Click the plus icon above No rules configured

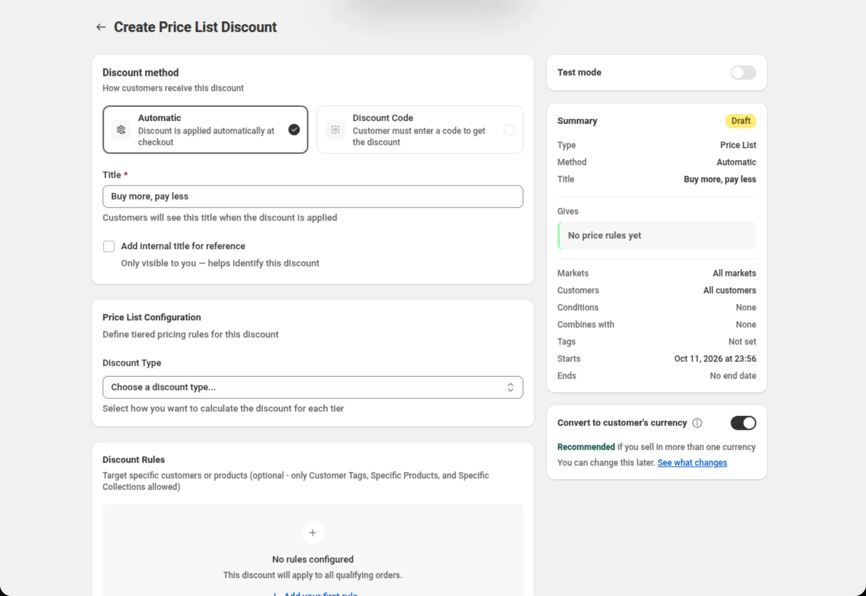[313, 533]
